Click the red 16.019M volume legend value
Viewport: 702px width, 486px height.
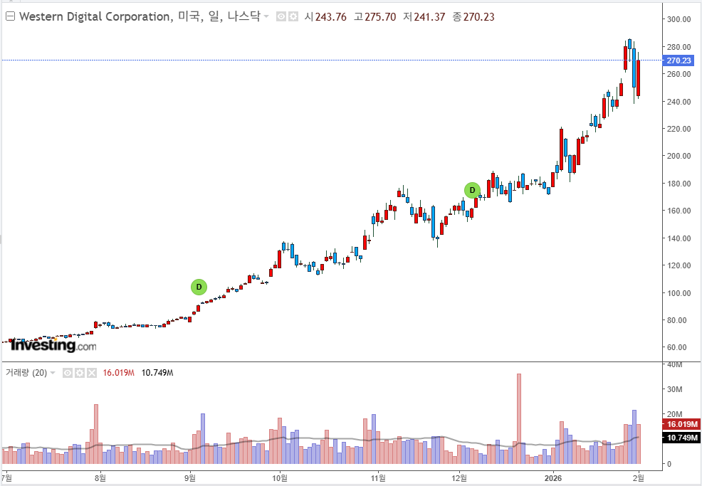coord(118,373)
